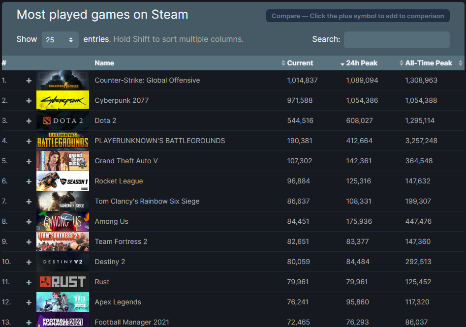The image size is (466, 327).
Task: Click the all-time peak value 3,257,248
Action: tap(421, 141)
